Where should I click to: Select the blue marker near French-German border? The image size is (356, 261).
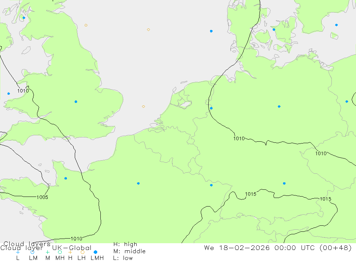point(211,185)
